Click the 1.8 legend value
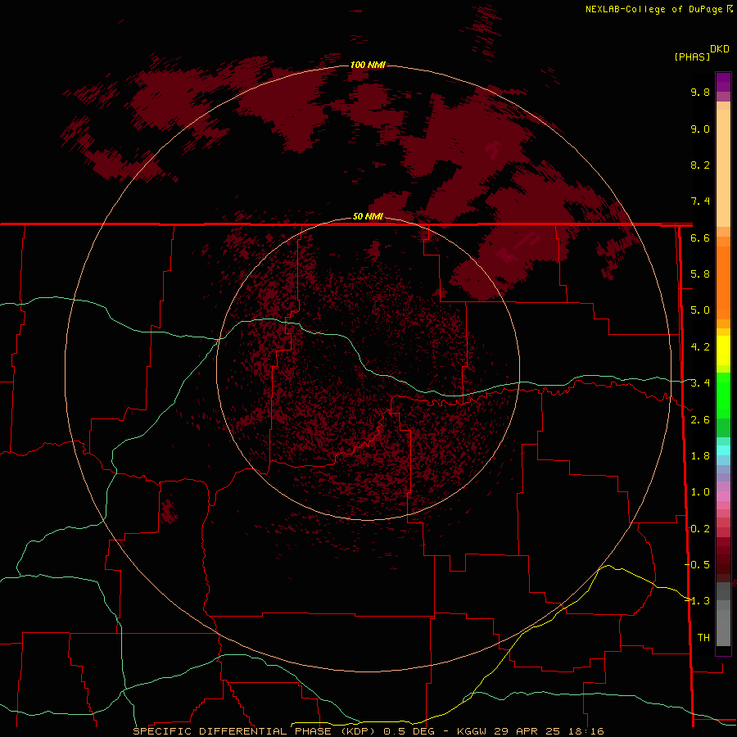 tap(700, 456)
